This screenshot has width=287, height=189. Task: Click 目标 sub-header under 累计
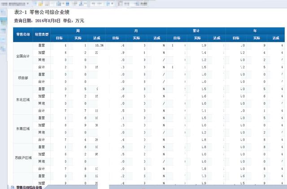click(x=177, y=38)
